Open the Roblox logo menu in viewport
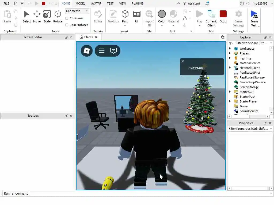This screenshot has height=205, width=274. pyautogui.click(x=87, y=50)
